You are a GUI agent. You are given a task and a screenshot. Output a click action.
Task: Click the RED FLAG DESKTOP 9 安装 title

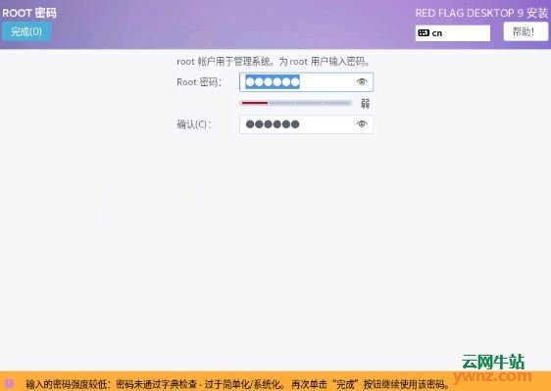click(481, 14)
